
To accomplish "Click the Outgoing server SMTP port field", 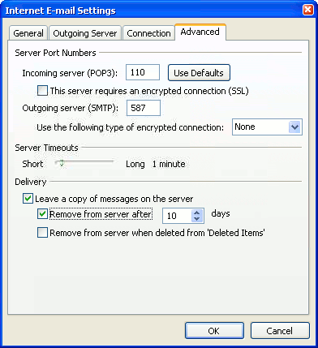I will click(144, 108).
